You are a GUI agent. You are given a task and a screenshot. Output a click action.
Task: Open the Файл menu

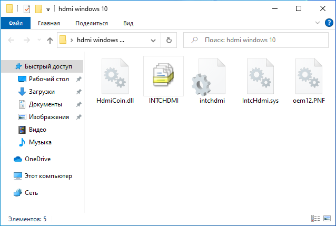click(x=16, y=23)
